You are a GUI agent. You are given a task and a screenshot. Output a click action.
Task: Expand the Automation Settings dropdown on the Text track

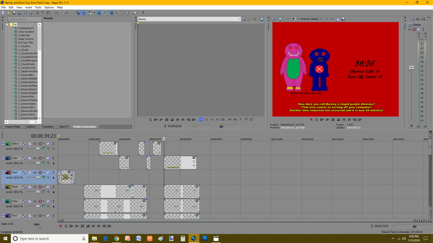pyautogui.click(x=43, y=172)
